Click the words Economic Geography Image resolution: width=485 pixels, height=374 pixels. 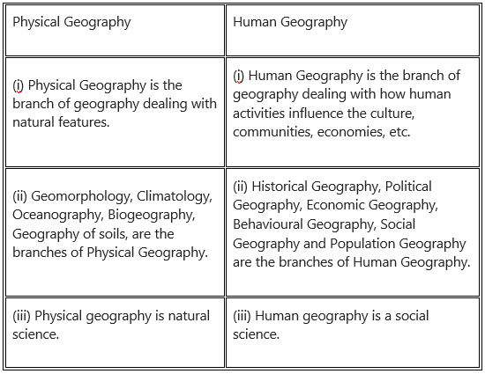pyautogui.click(x=372, y=206)
